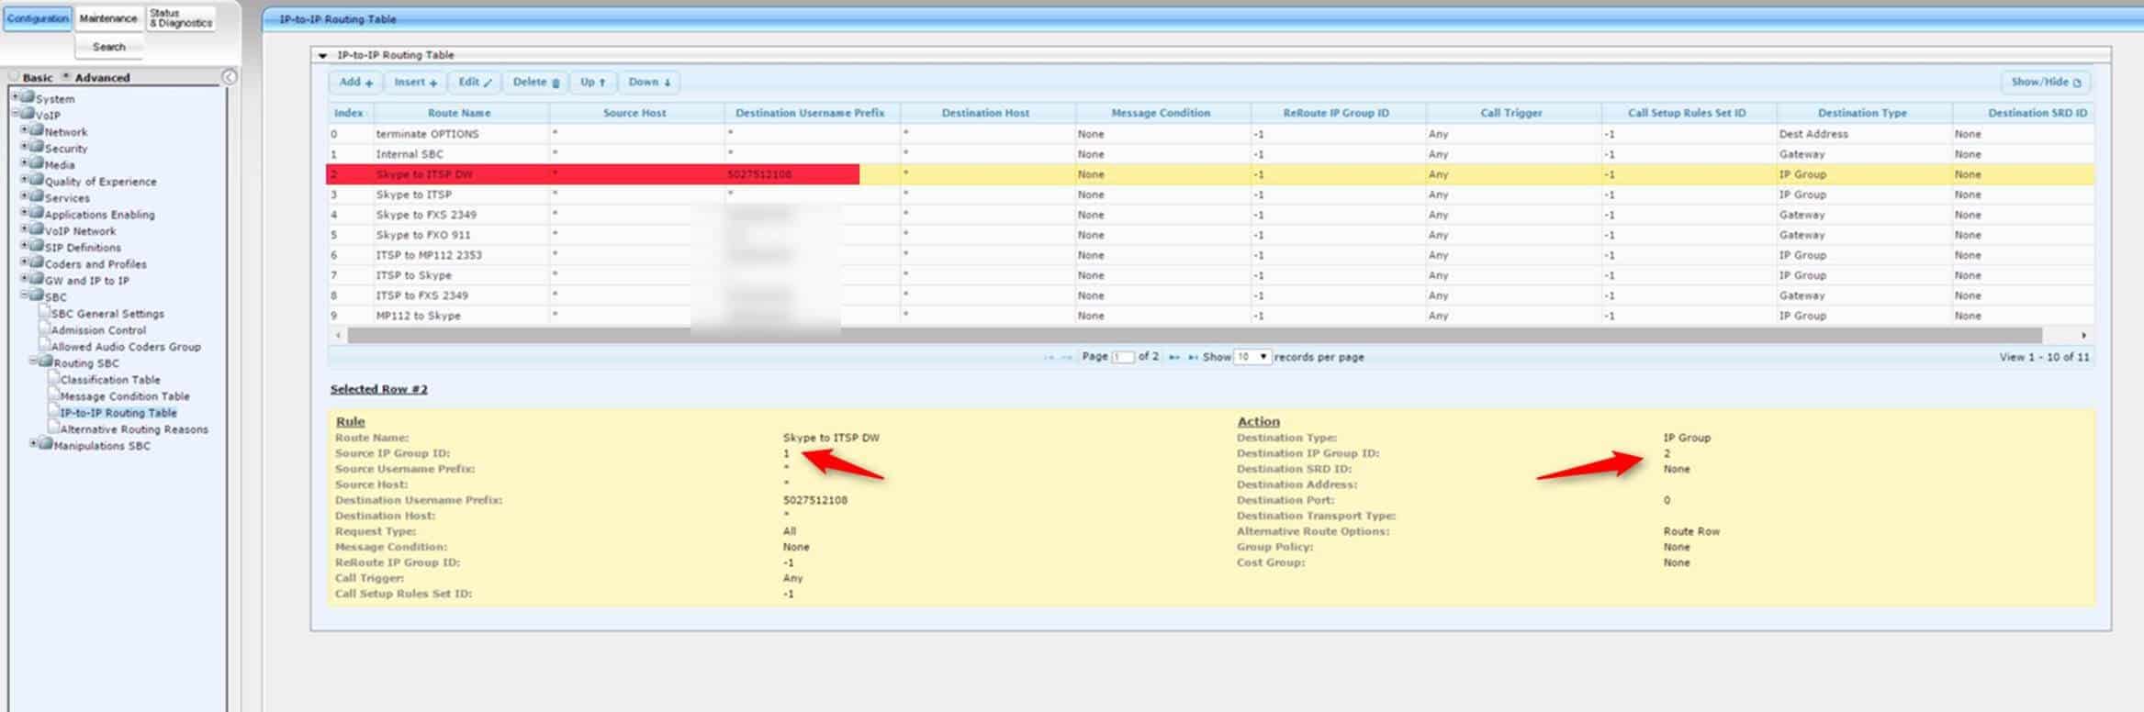Open records per page dropdown
2144x712 pixels.
click(1252, 357)
